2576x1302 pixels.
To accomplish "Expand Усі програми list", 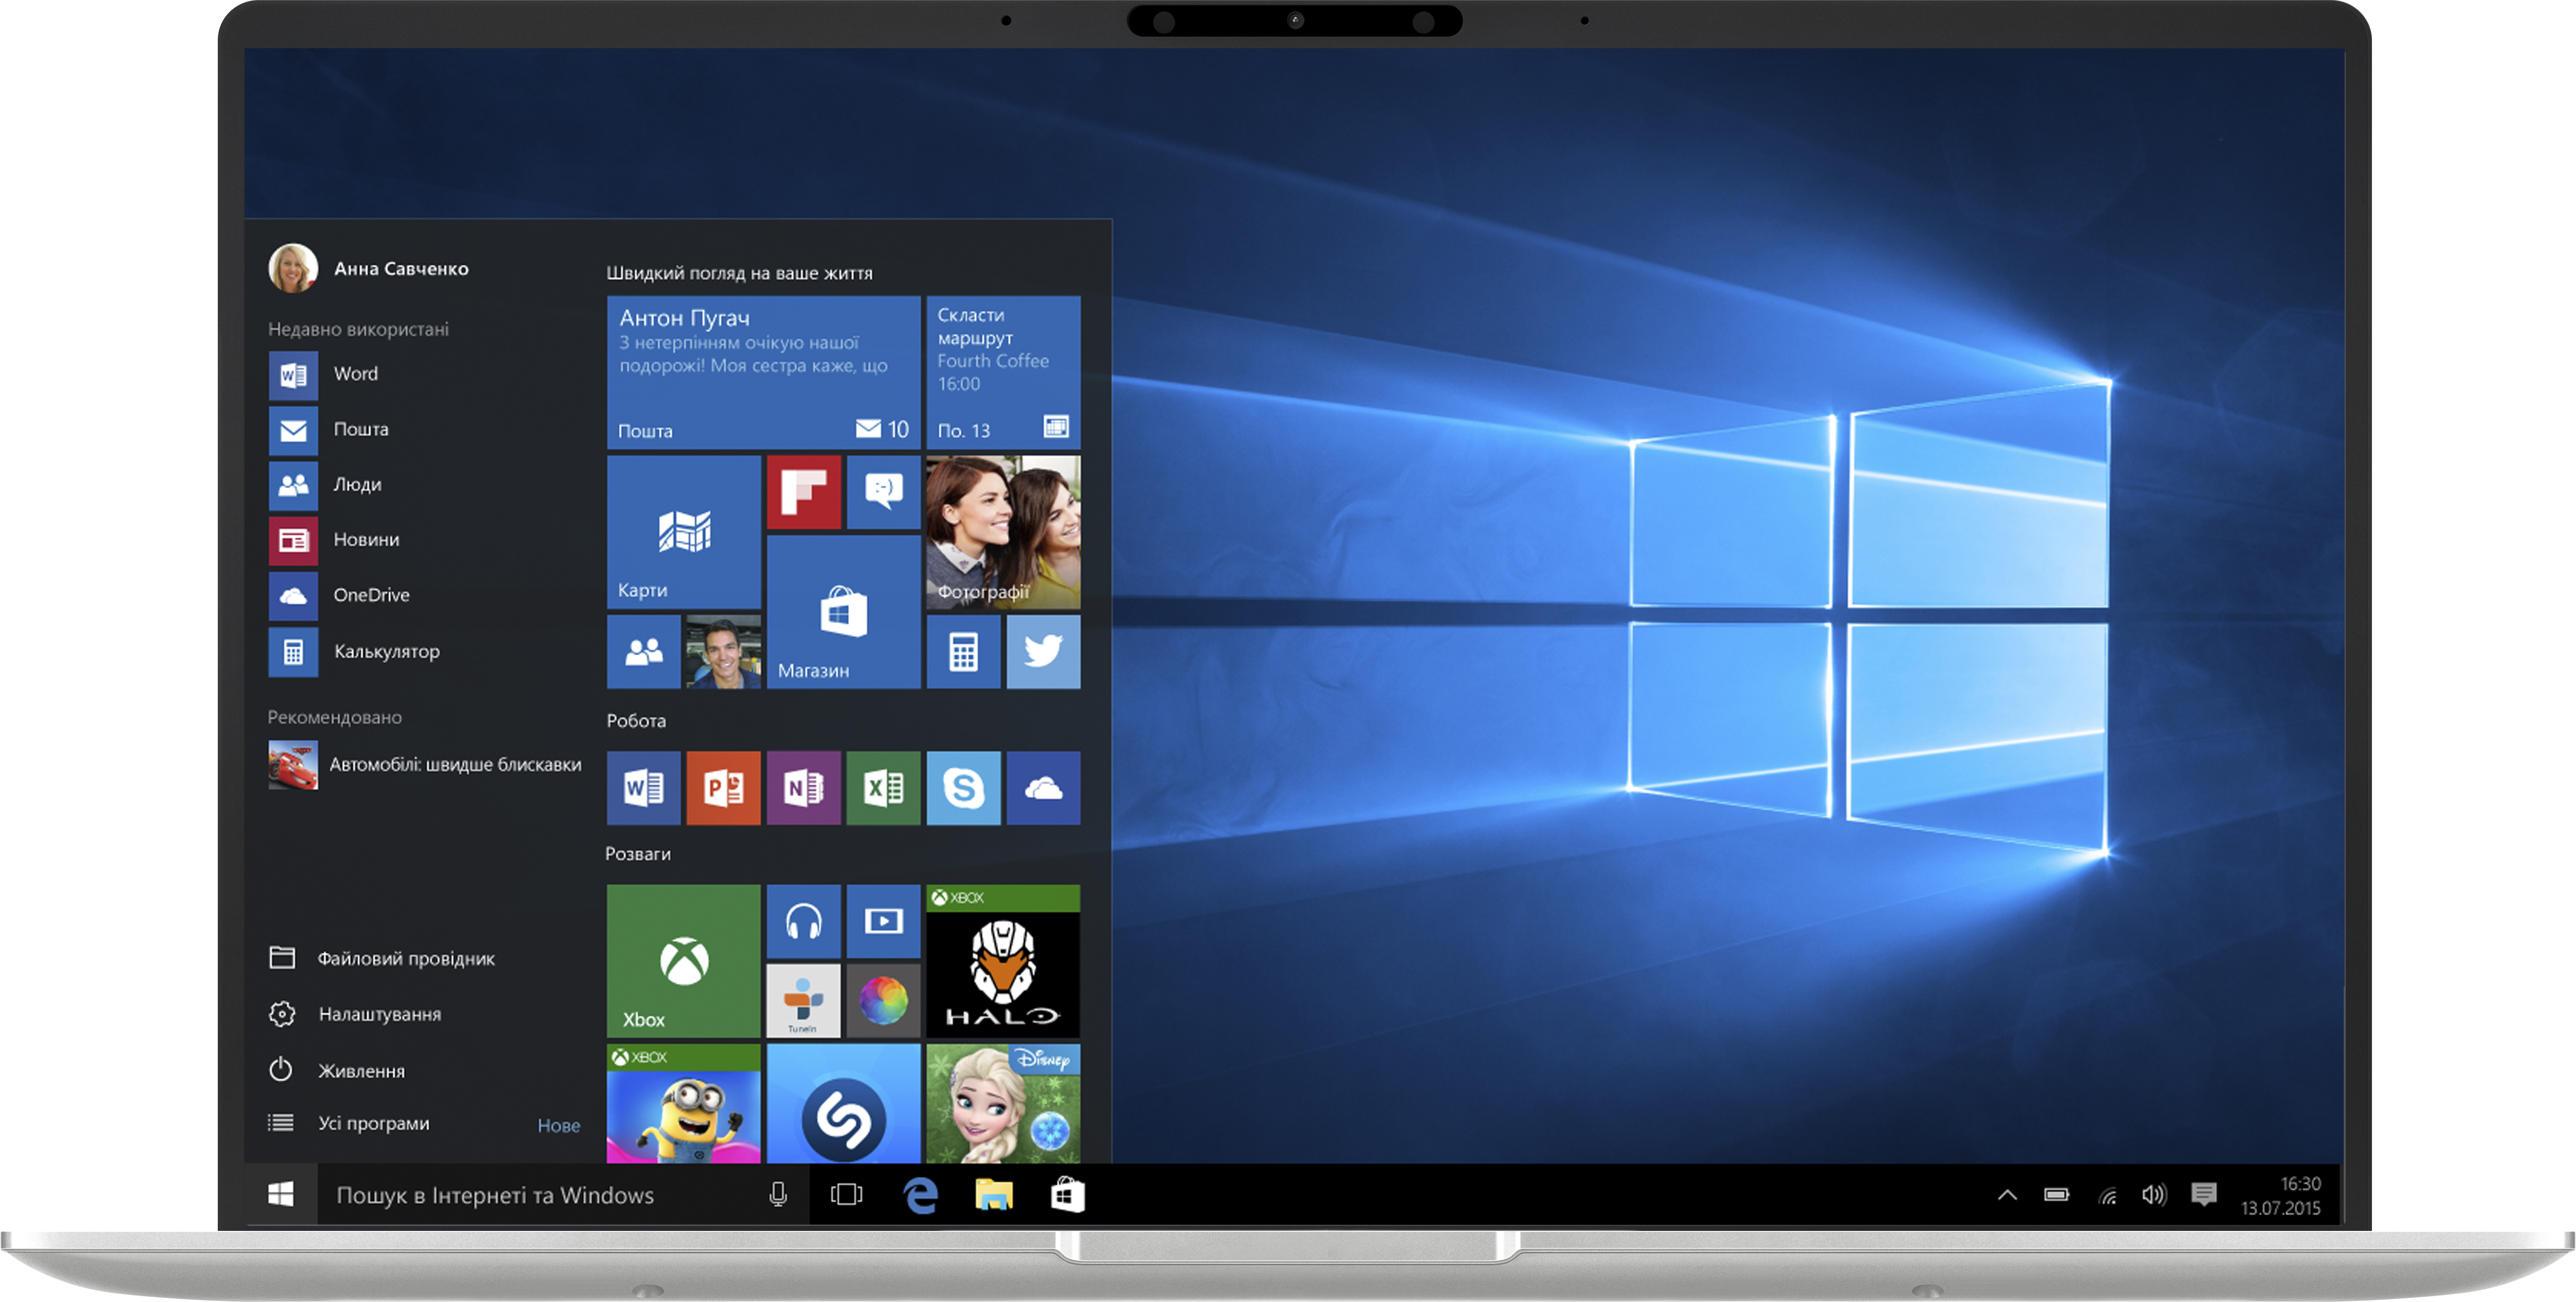I will 373,1123.
